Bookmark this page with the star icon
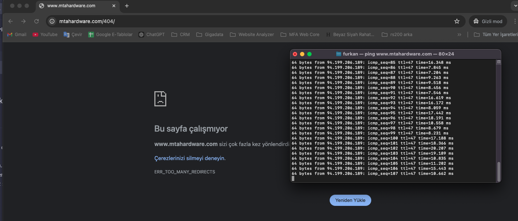 pos(457,21)
